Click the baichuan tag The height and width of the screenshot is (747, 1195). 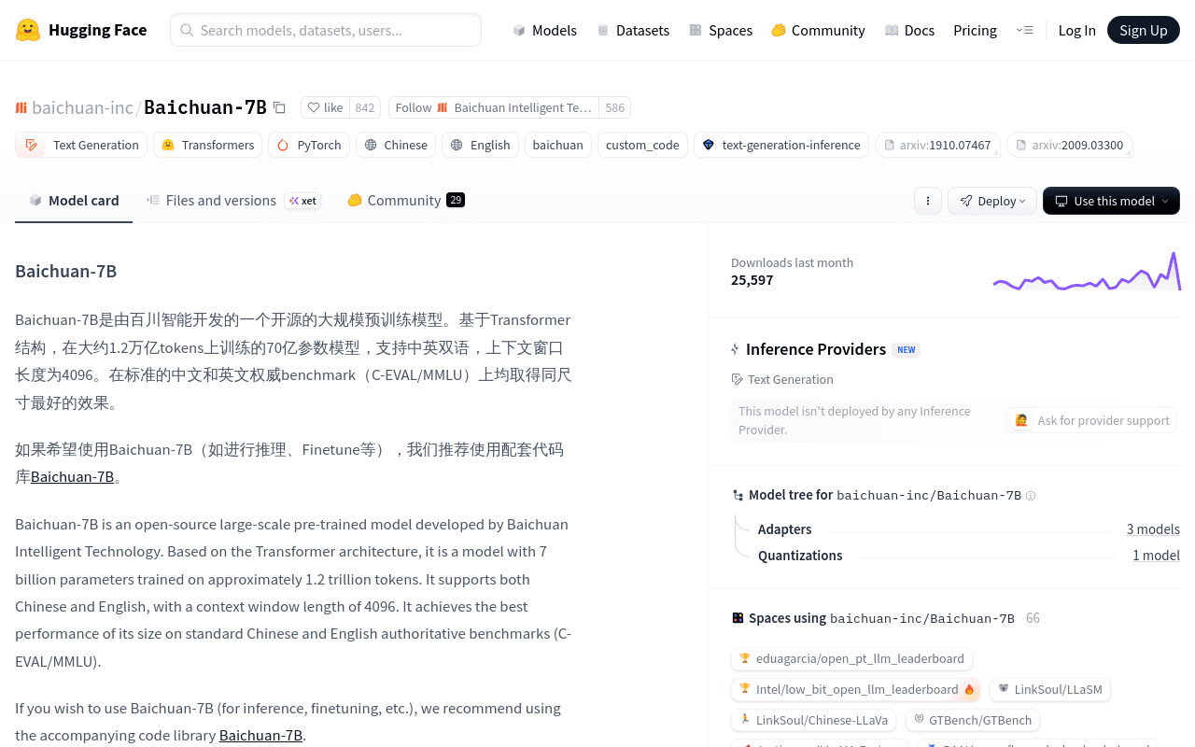coord(558,145)
